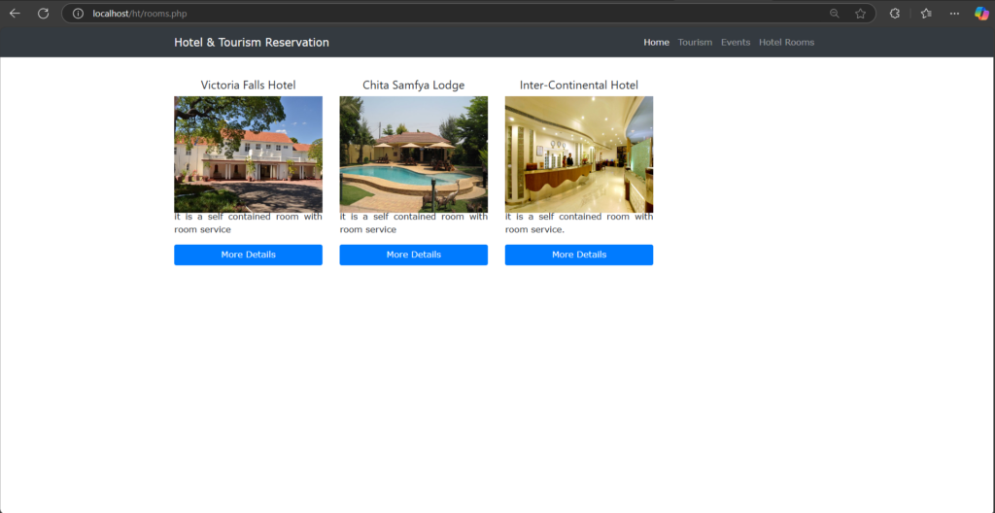Open the zoom magnifier in the address bar
Screen dimensions: 995x513
click(835, 14)
